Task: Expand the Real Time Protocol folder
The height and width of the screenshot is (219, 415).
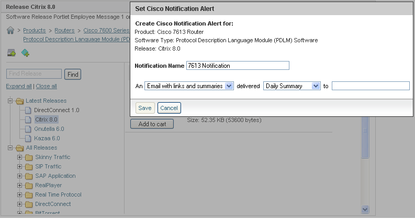Action: 19,194
